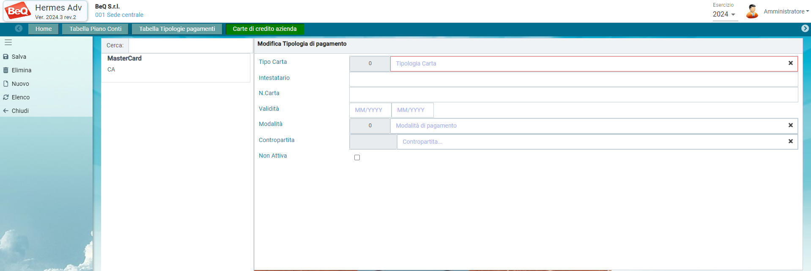
Task: Open the Tipologia Carta combo box
Action: [x=588, y=63]
